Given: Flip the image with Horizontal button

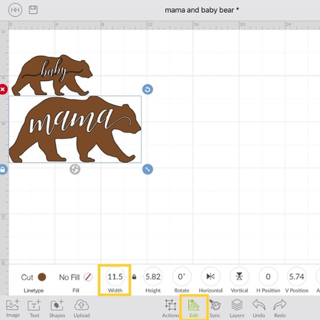Looking at the screenshot, I should (210, 277).
